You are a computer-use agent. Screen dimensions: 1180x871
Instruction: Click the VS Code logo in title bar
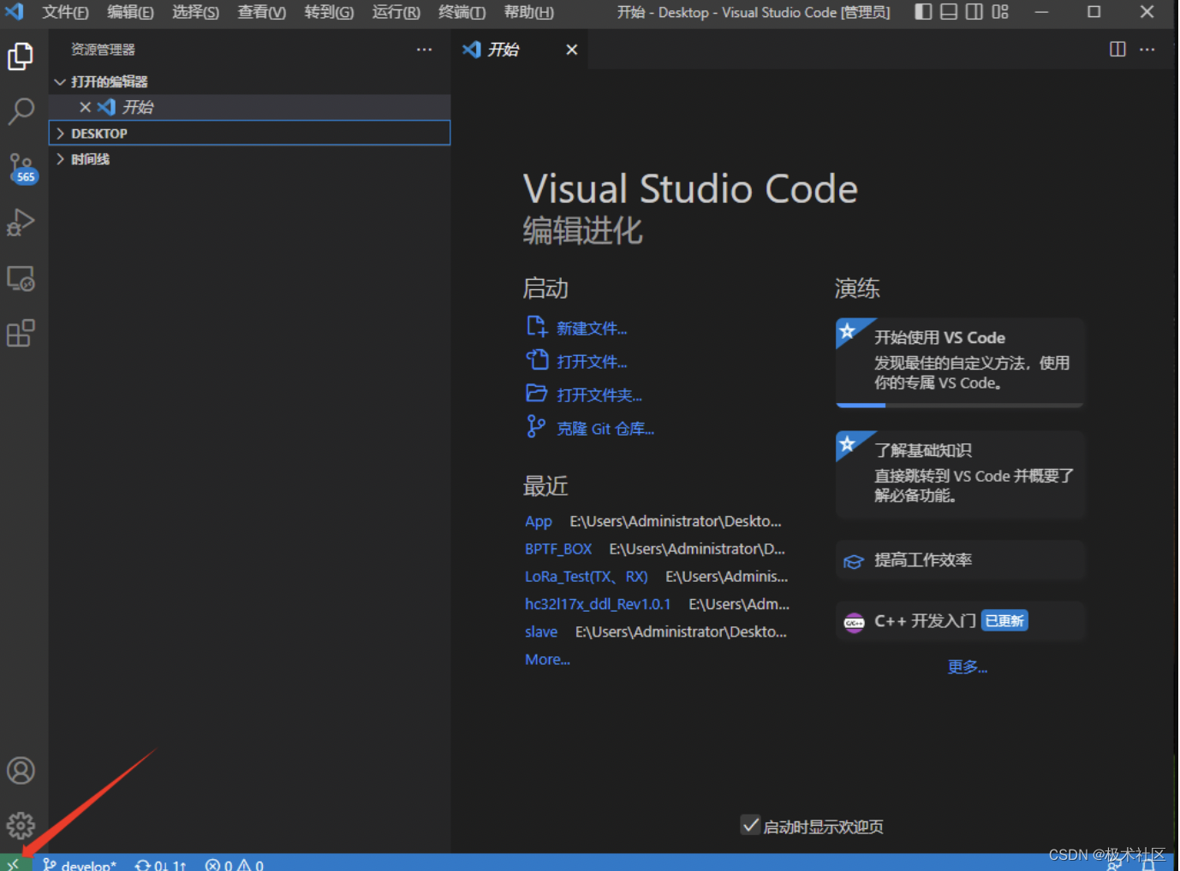[x=15, y=12]
